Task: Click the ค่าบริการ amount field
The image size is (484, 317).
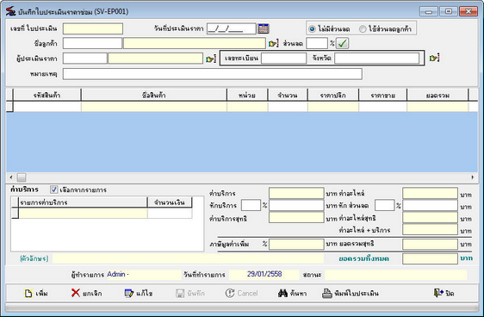Action: click(x=296, y=193)
